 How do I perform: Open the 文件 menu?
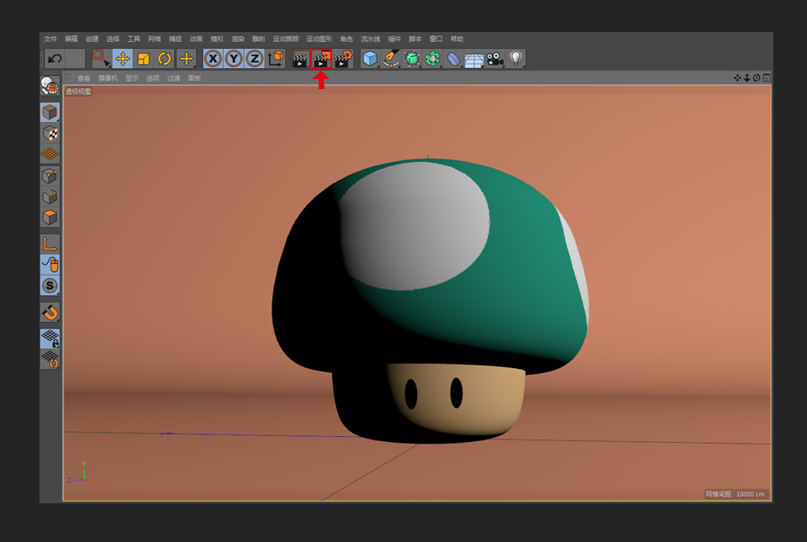[50, 39]
